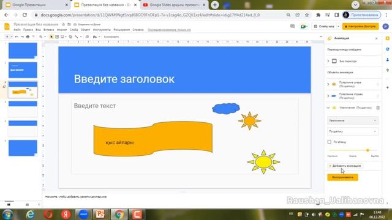Choose the select arrow cursor tool
The height and width of the screenshot is (220, 392).
(x=51, y=37)
